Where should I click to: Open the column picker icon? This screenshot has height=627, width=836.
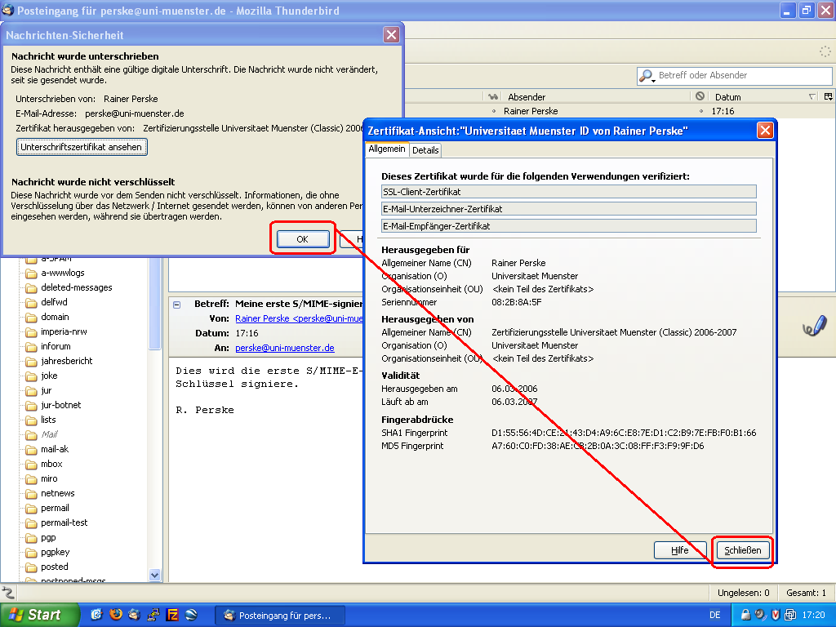coord(829,96)
